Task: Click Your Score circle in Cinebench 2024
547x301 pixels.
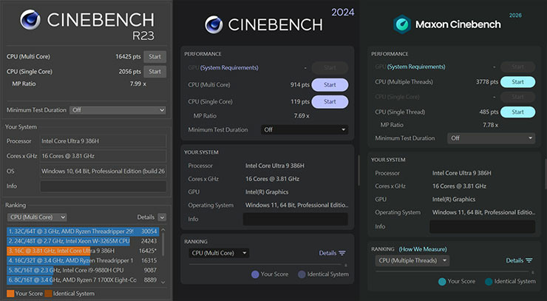Action: point(255,274)
